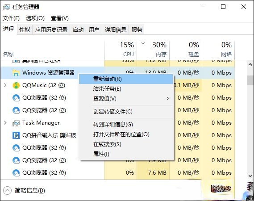Screen dimensions: 254x201
Task: Choose 重新启动(R) from the context menu
Action: (126, 79)
